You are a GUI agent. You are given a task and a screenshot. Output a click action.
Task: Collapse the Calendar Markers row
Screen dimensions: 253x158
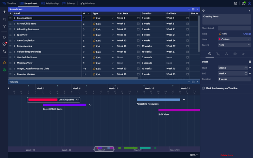coord(14,74)
